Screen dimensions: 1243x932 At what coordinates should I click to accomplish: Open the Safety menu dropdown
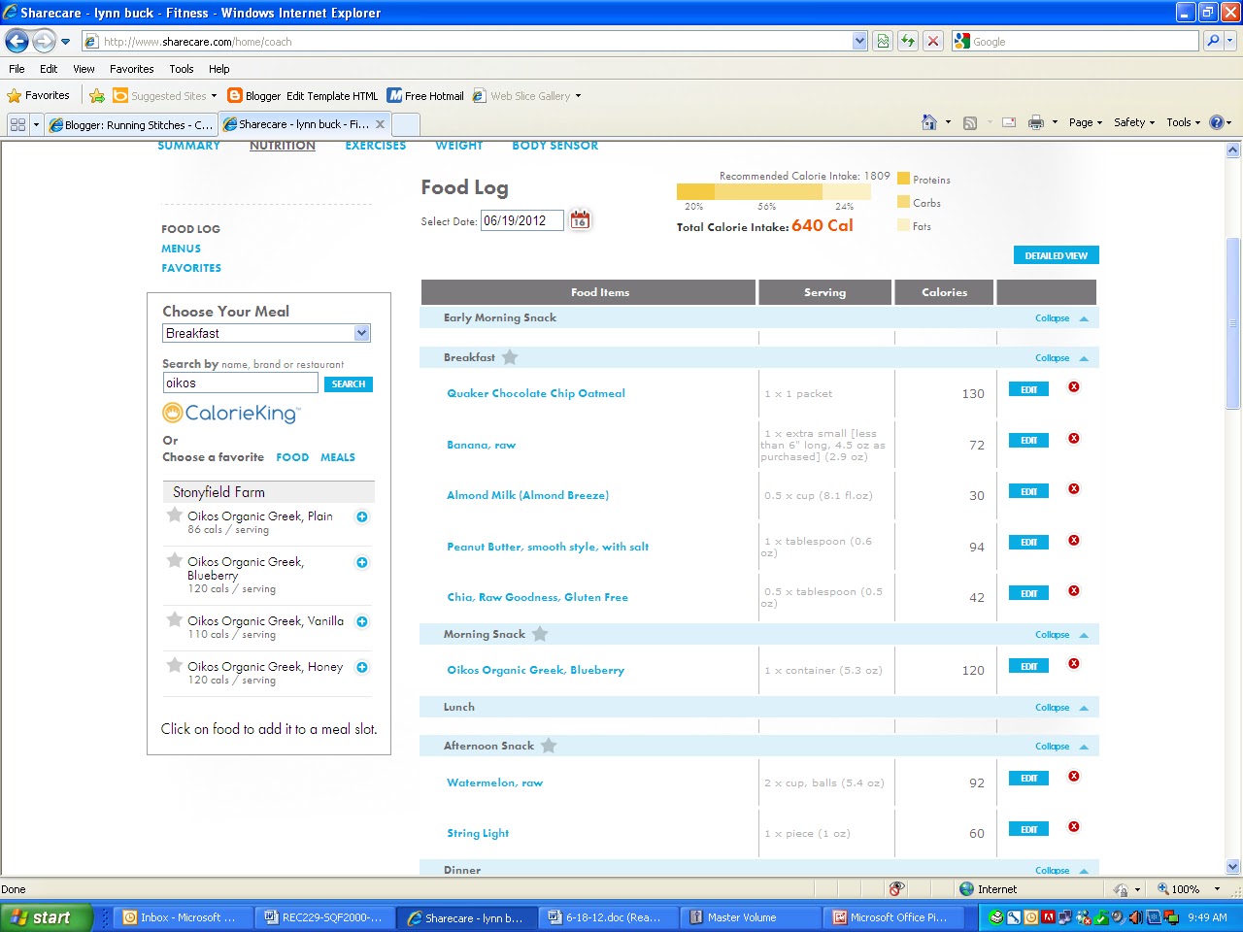coord(1134,122)
